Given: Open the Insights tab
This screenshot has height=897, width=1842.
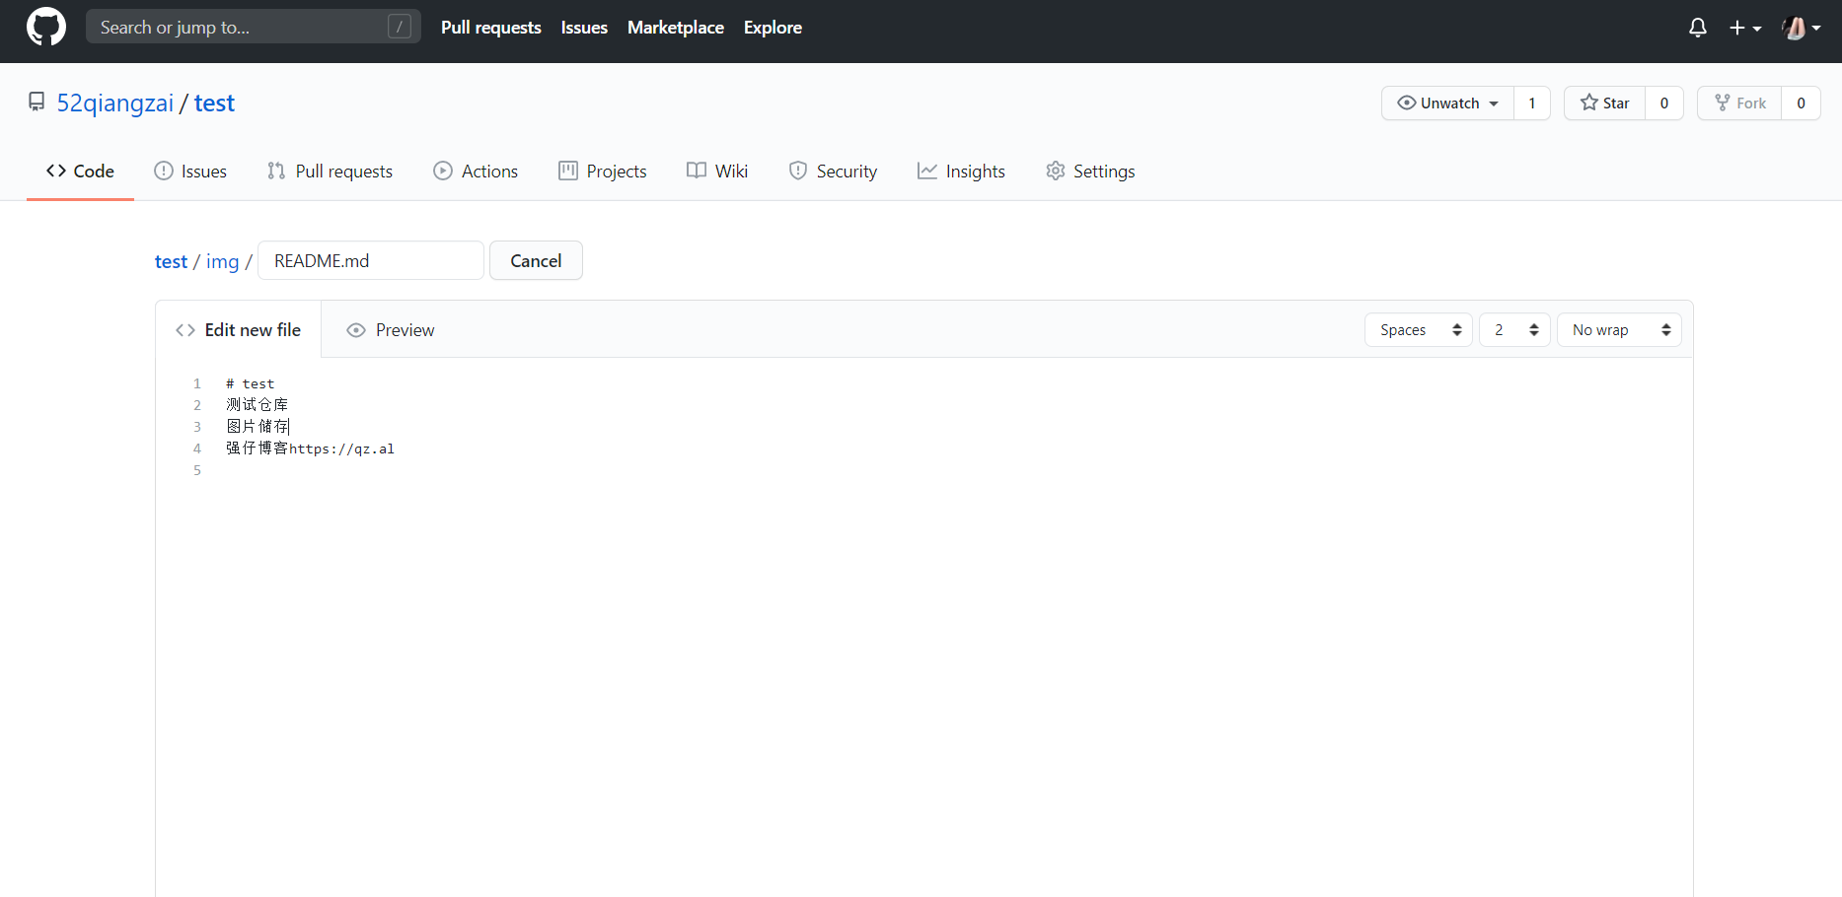Looking at the screenshot, I should 961,172.
